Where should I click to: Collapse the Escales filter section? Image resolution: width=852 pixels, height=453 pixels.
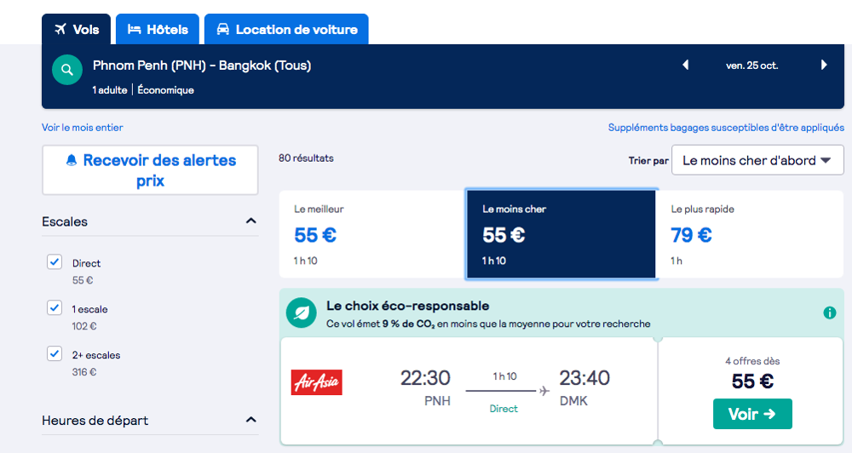(x=251, y=221)
